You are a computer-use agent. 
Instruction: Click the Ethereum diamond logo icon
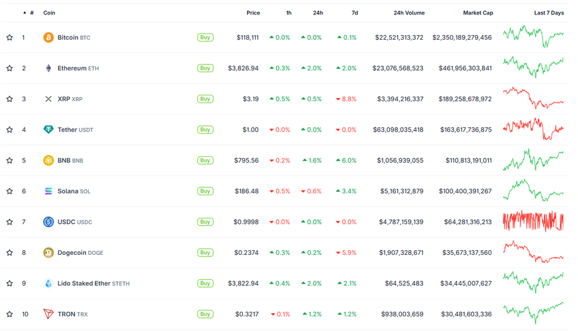[x=48, y=68]
